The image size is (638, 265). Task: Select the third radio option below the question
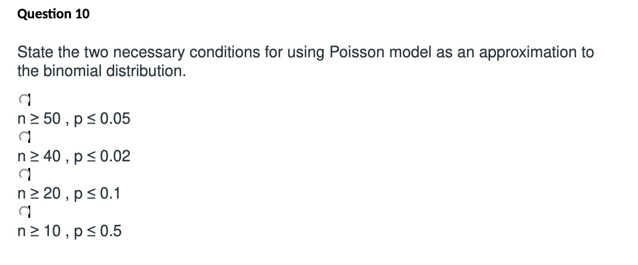tap(23, 175)
